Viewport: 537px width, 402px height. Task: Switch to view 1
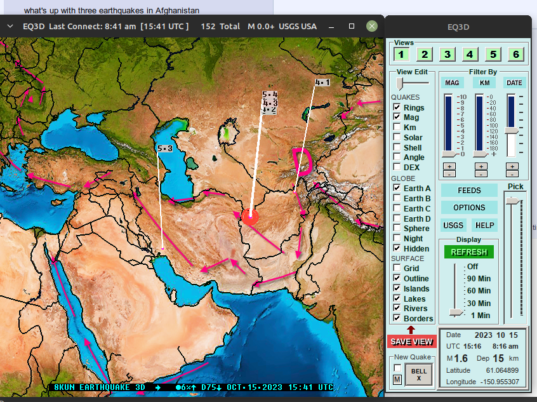point(401,54)
